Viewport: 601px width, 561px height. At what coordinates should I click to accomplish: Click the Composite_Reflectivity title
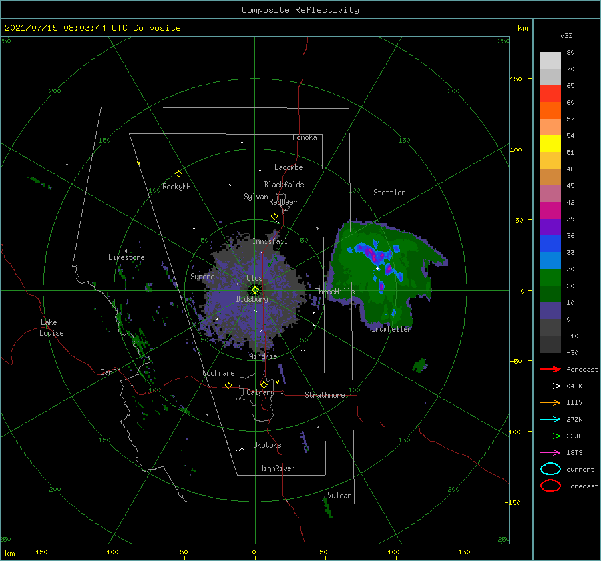pyautogui.click(x=300, y=10)
